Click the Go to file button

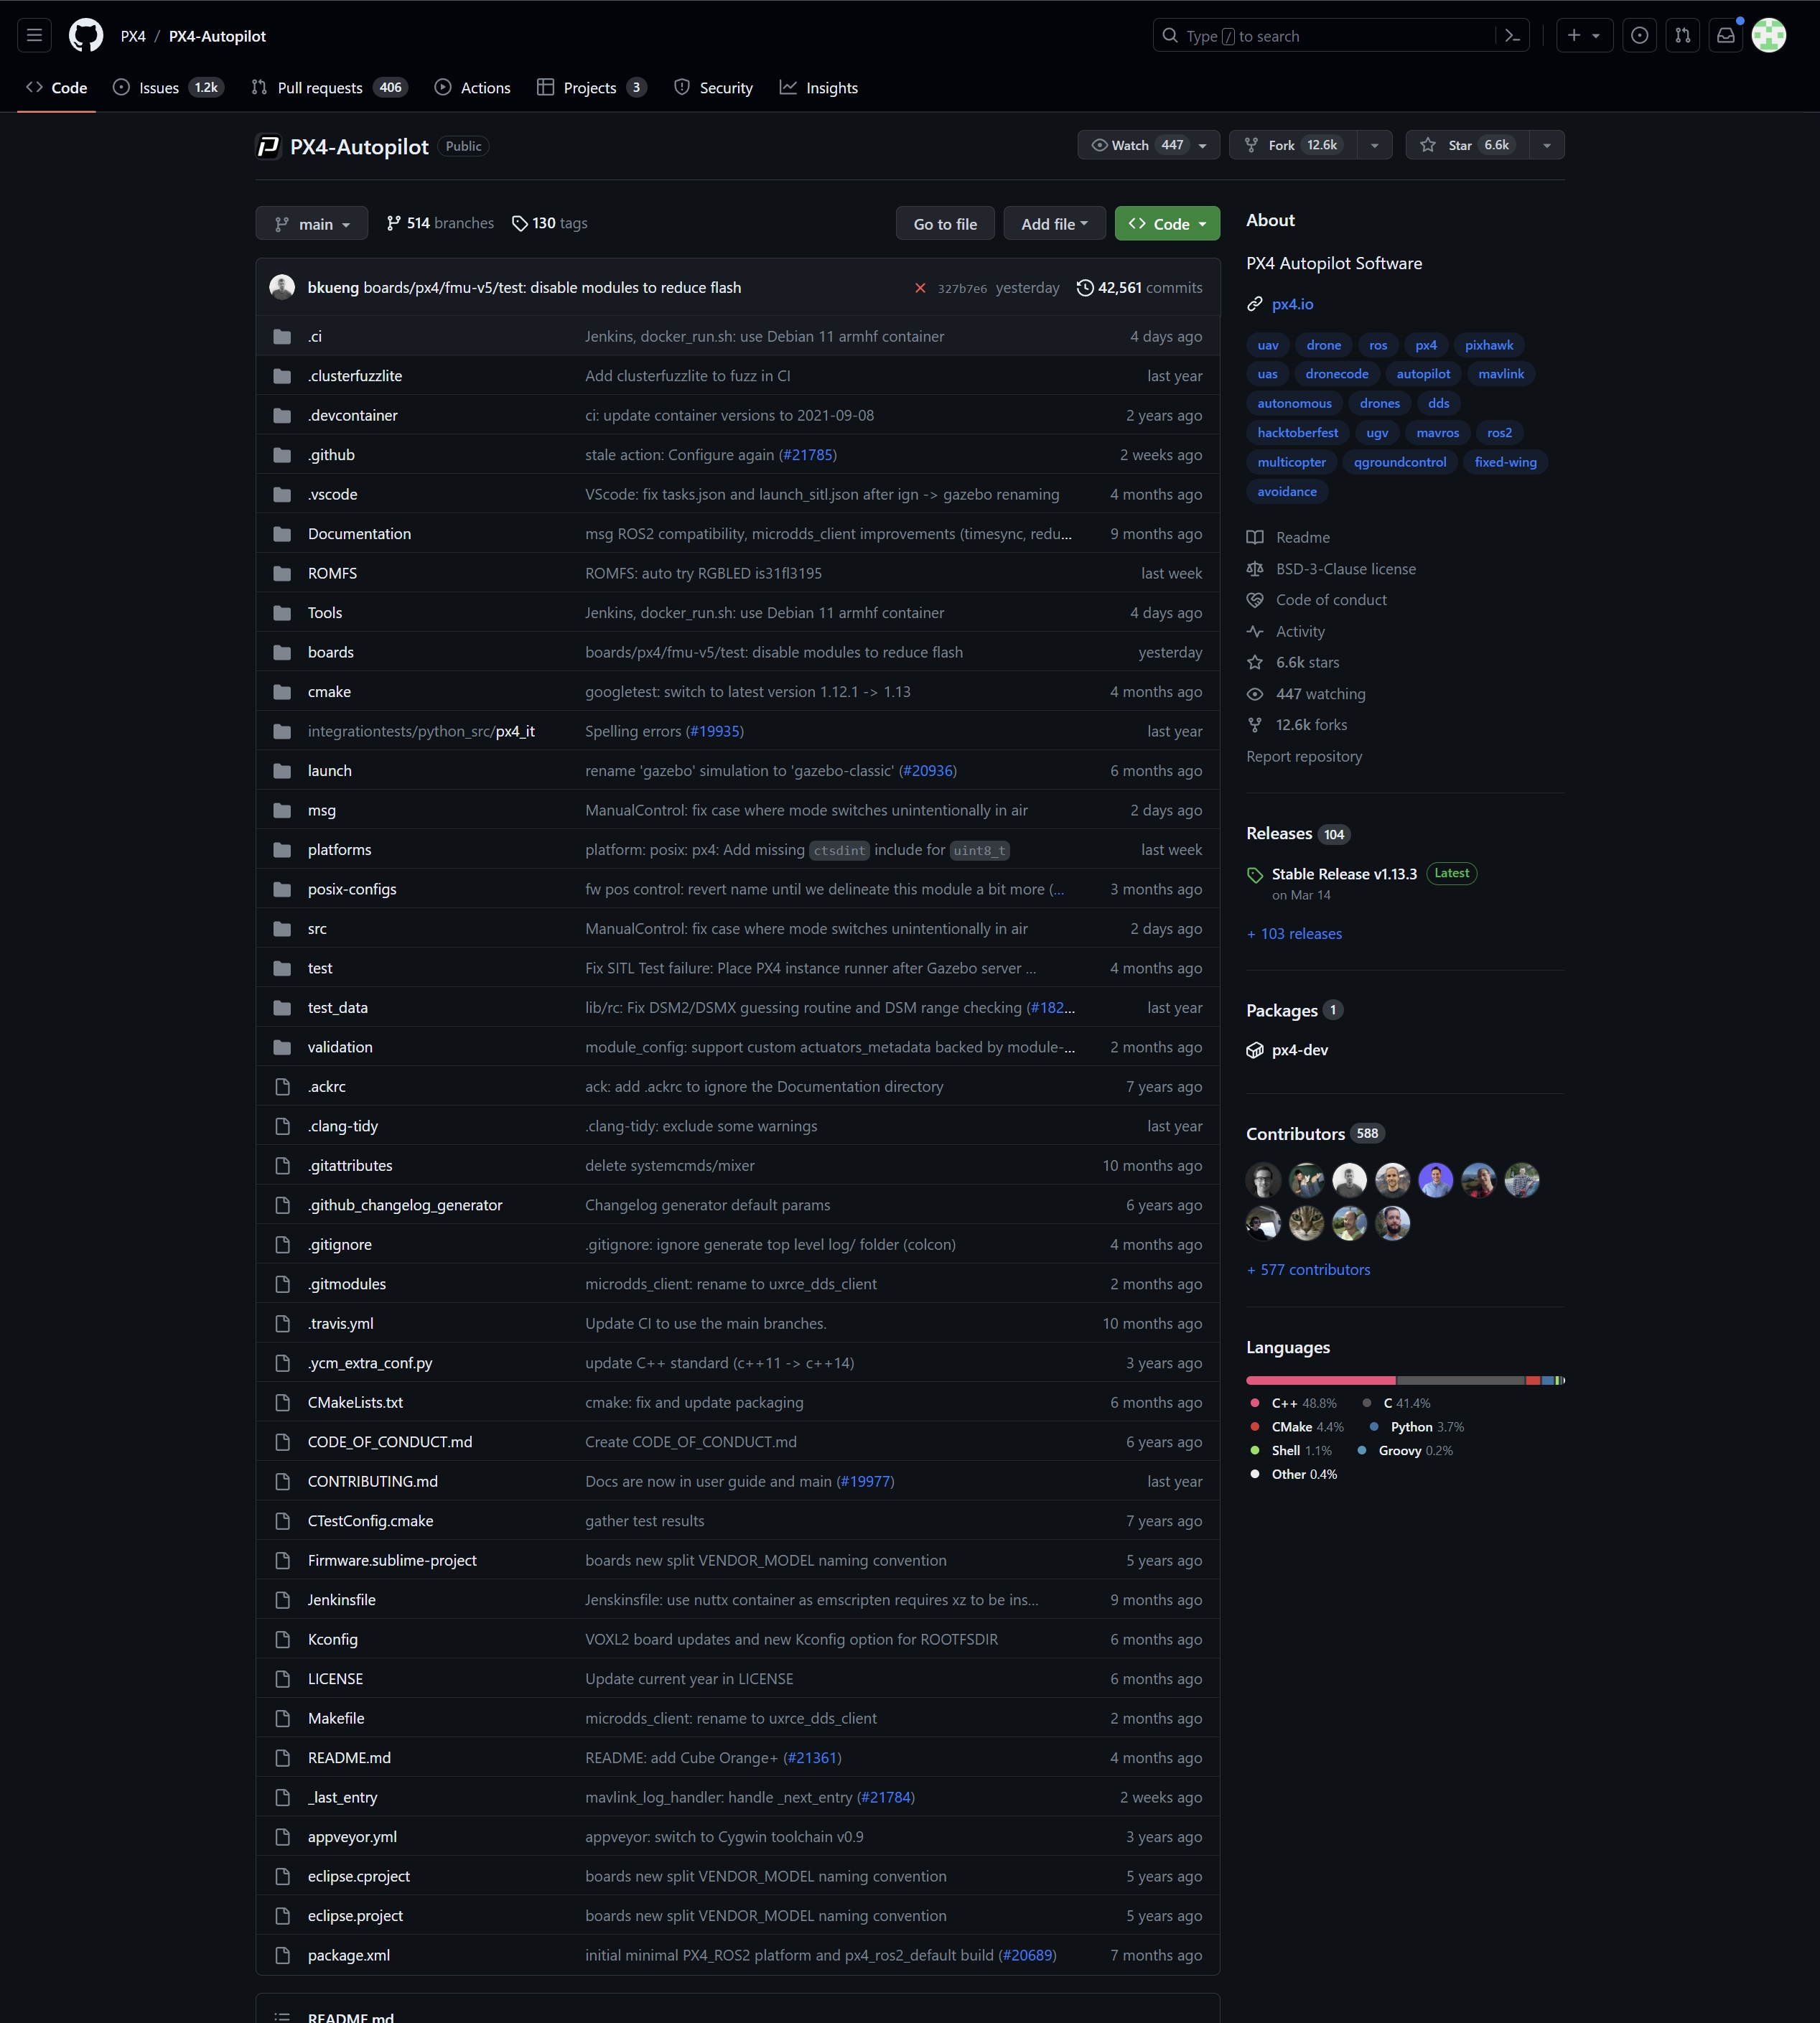tap(945, 224)
